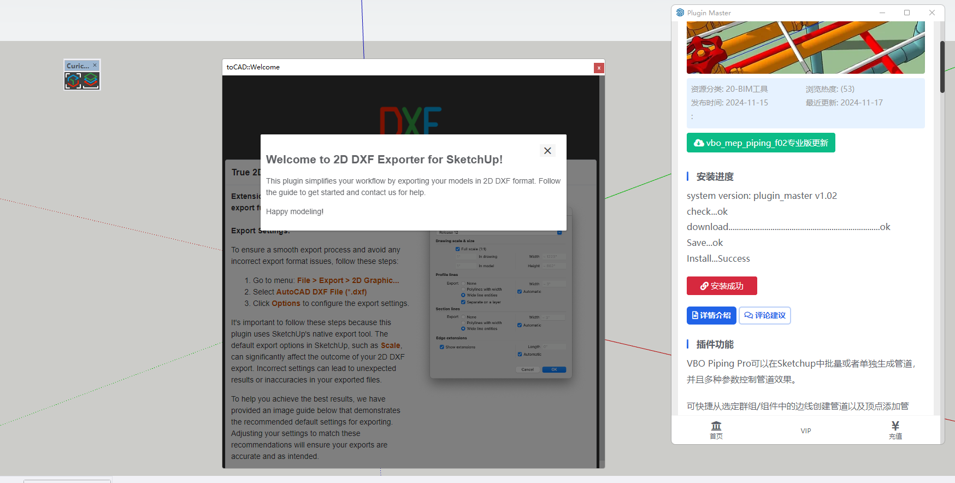Click the piping plugin preview image
The image size is (955, 483).
click(x=805, y=48)
